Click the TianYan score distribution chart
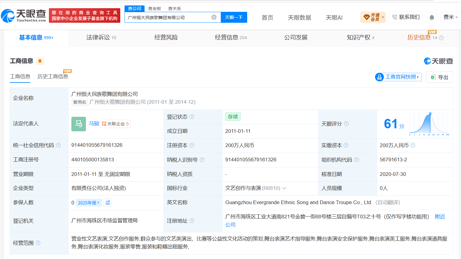This screenshot has height=259, width=461. [x=429, y=124]
